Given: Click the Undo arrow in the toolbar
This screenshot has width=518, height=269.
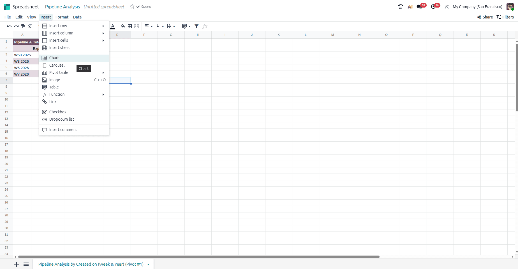Looking at the screenshot, I should (10, 26).
